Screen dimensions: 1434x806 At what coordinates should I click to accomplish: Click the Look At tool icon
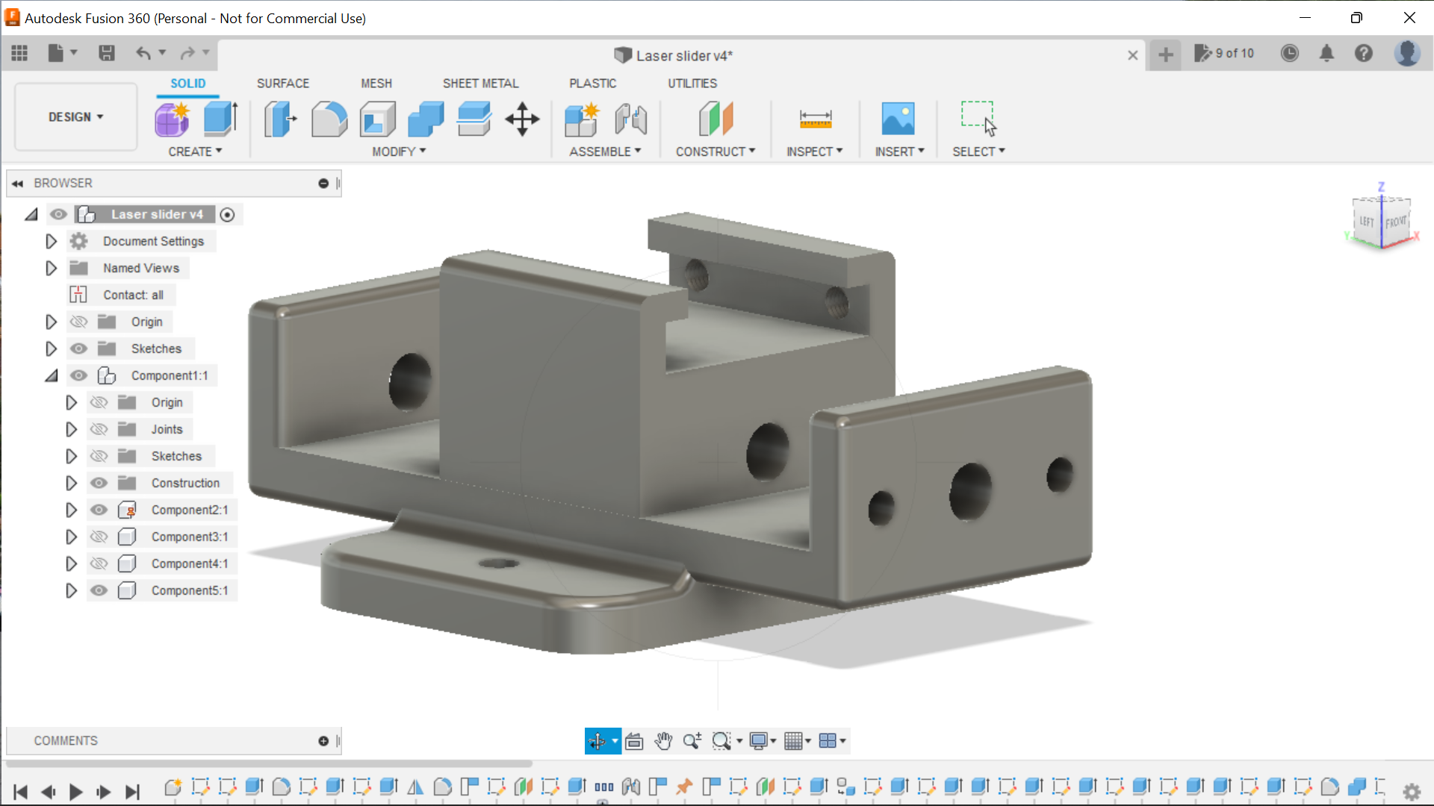(x=634, y=741)
